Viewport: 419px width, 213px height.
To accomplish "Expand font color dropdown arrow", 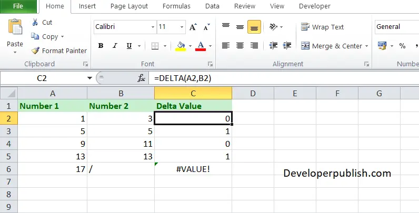I will [211, 46].
